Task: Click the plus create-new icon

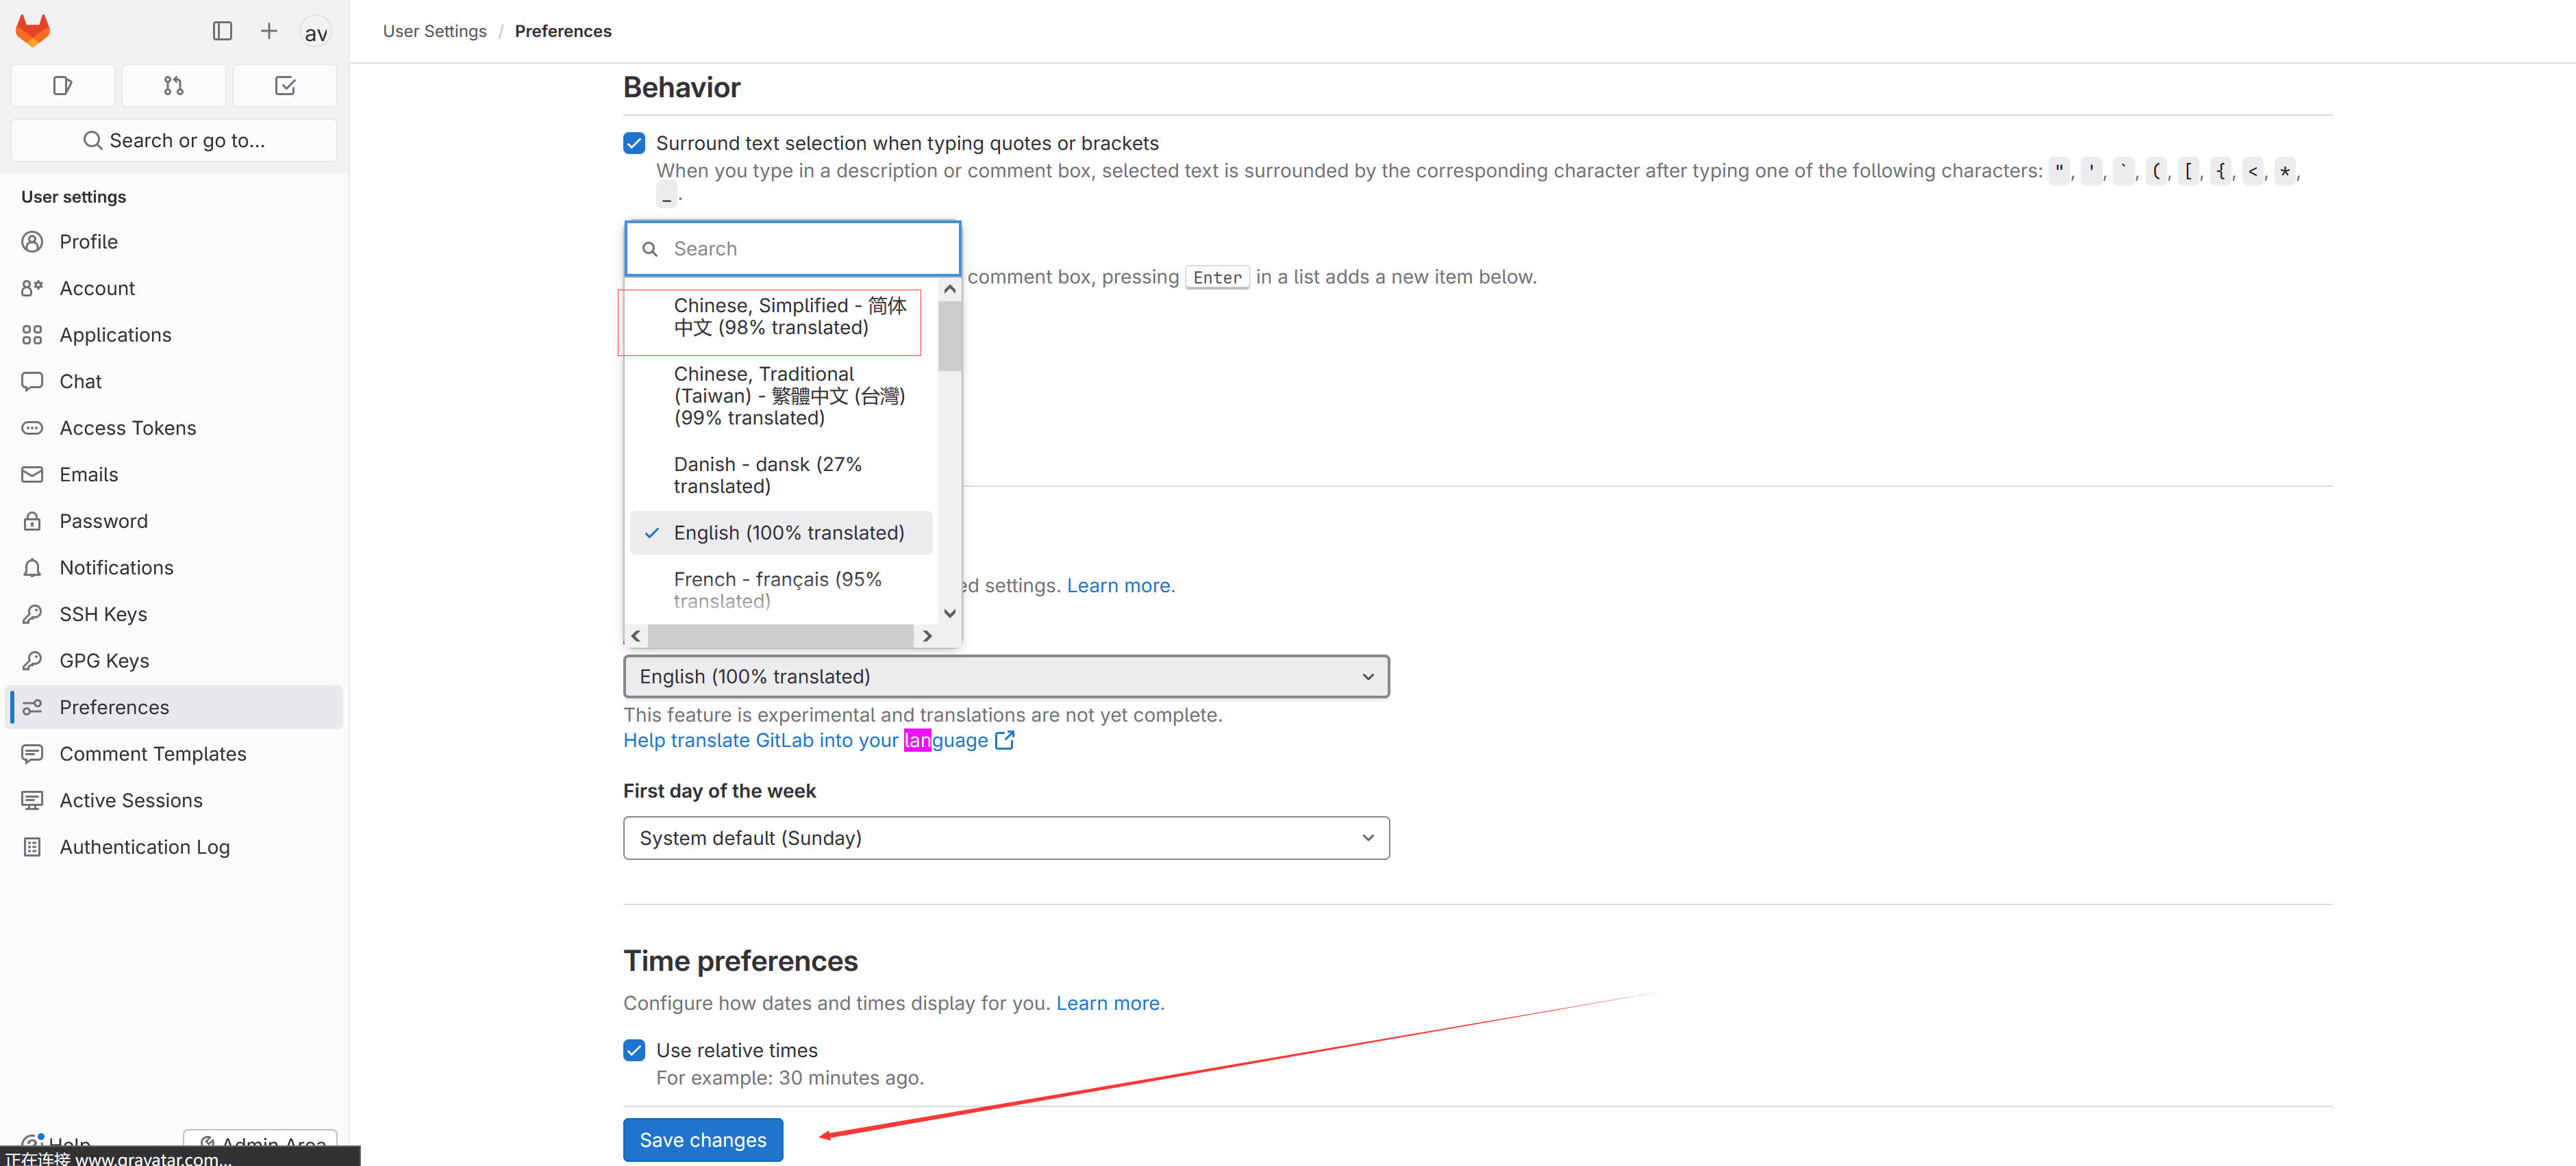Action: pyautogui.click(x=269, y=31)
